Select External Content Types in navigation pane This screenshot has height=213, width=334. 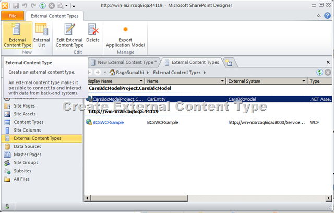tap(42, 138)
